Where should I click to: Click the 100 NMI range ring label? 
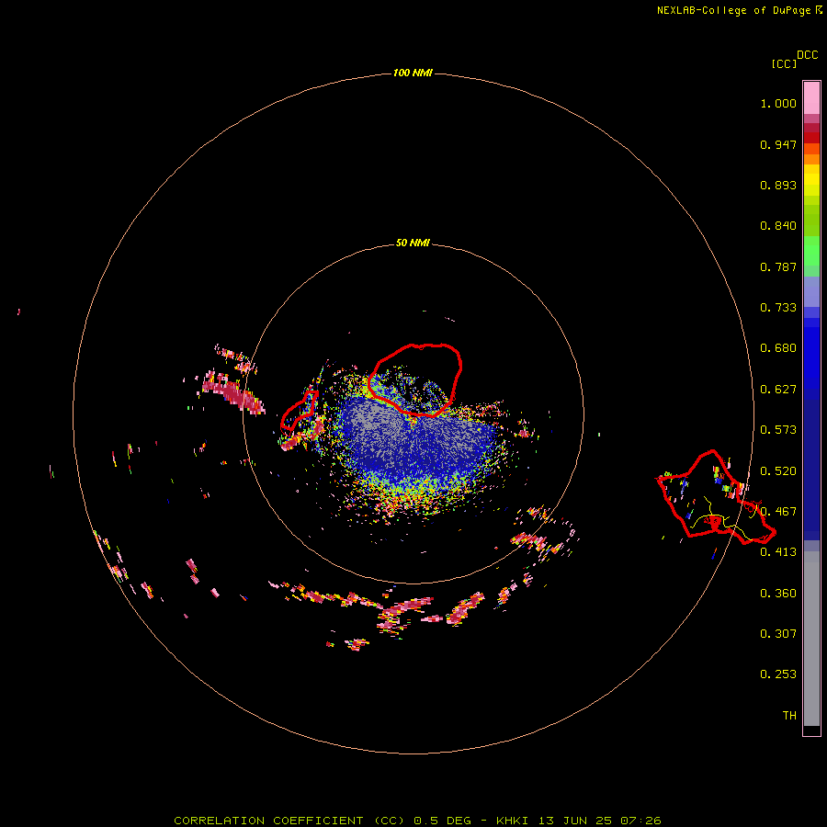[413, 73]
